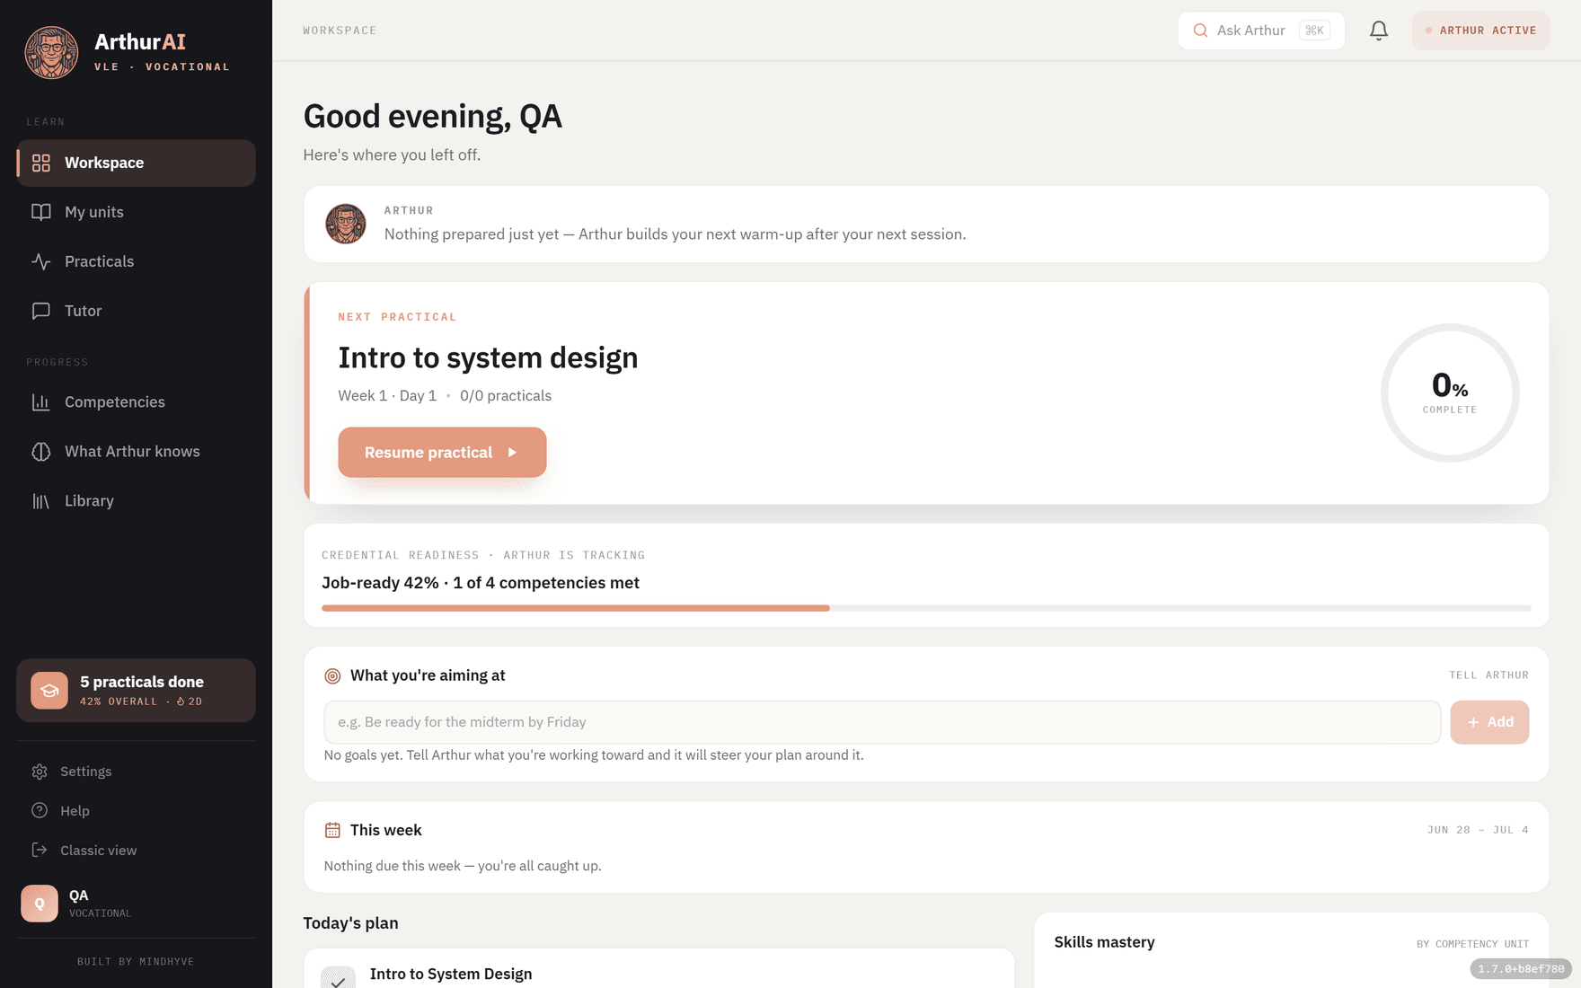
Task: Resume the Intro to system design practical
Action: tap(442, 453)
